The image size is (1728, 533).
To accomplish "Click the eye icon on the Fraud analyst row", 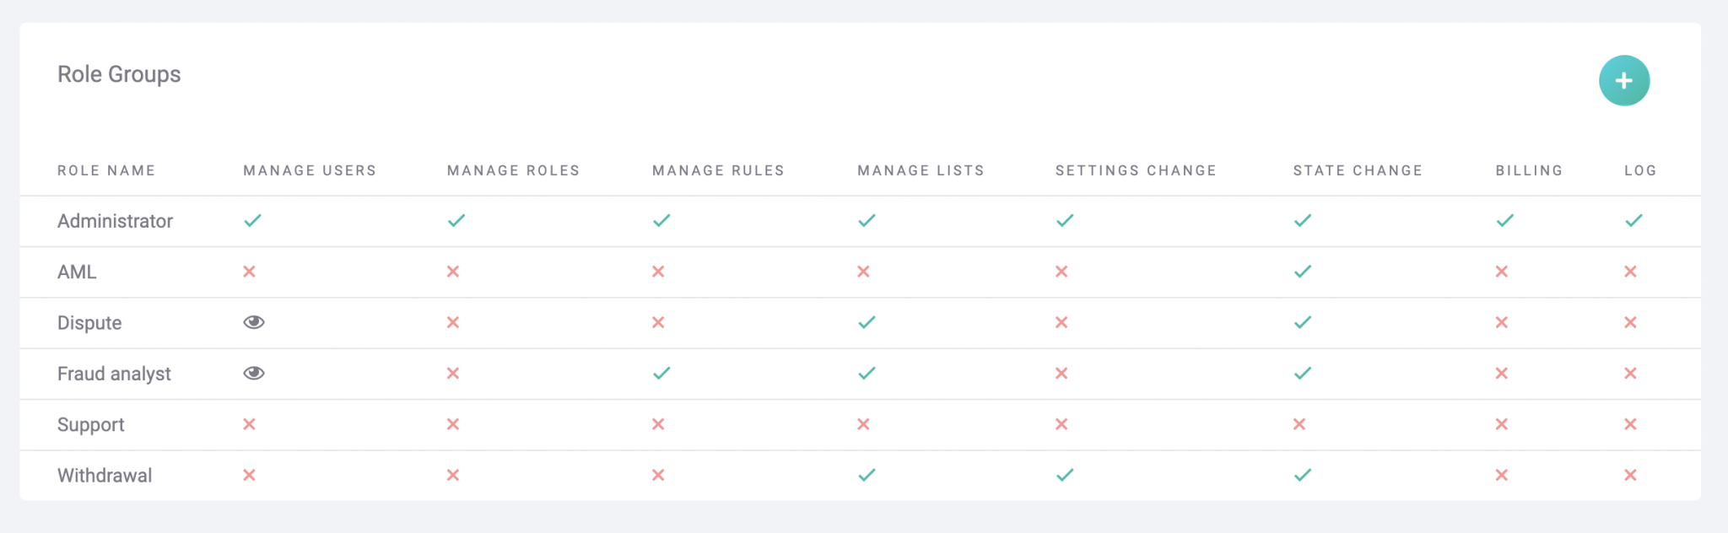I will point(252,373).
